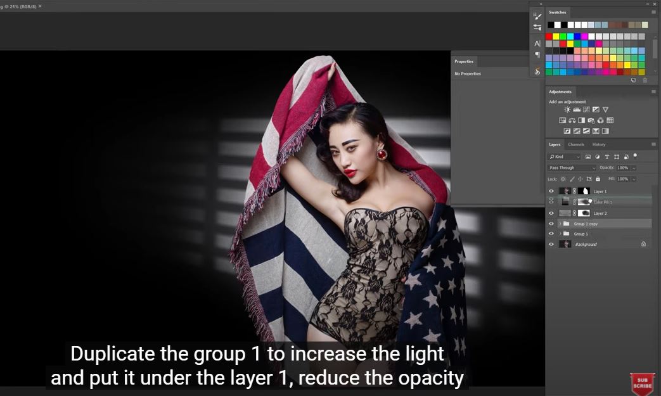This screenshot has height=396, width=661.
Task: Hide the Group 1 copy folder
Action: (x=551, y=224)
